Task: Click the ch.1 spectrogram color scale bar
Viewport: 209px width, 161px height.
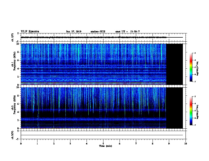Action: (x=191, y=67)
